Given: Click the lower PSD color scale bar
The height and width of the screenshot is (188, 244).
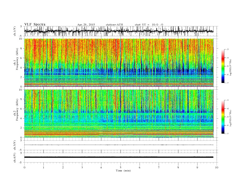Looking at the screenshot, I should point(223,117).
